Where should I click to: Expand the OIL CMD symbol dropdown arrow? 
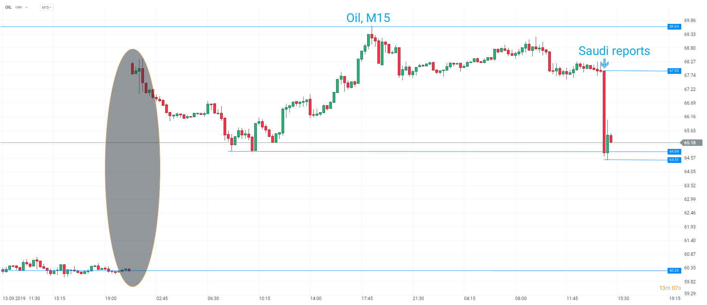click(x=27, y=8)
